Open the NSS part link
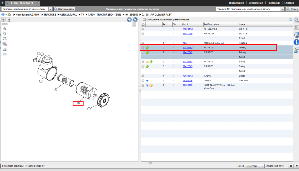The width and height of the screenshot is (299, 171). (185, 43)
